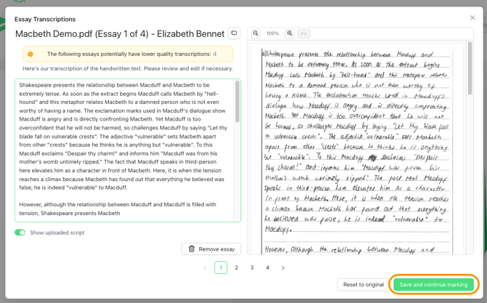Go to previous essay with left chevron
The height and width of the screenshot is (303, 487).
point(205,267)
